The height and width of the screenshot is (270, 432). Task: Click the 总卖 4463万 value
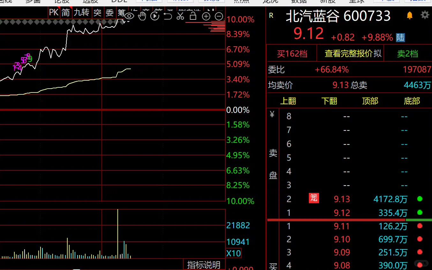point(417,85)
